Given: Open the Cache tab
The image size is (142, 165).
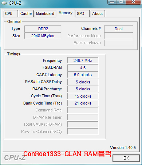Looking at the screenshot, I should [x=26, y=13].
